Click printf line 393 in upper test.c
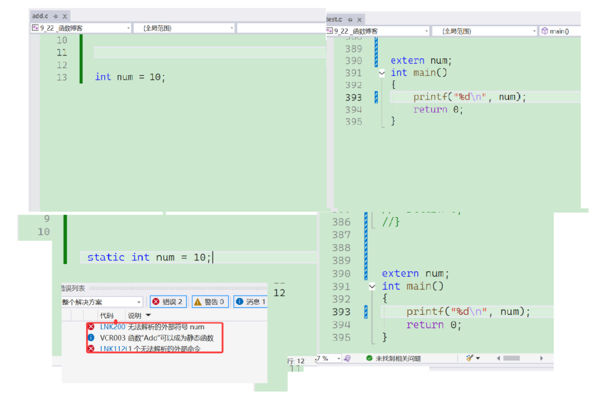This screenshot has height=394, width=592. pyautogui.click(x=469, y=97)
